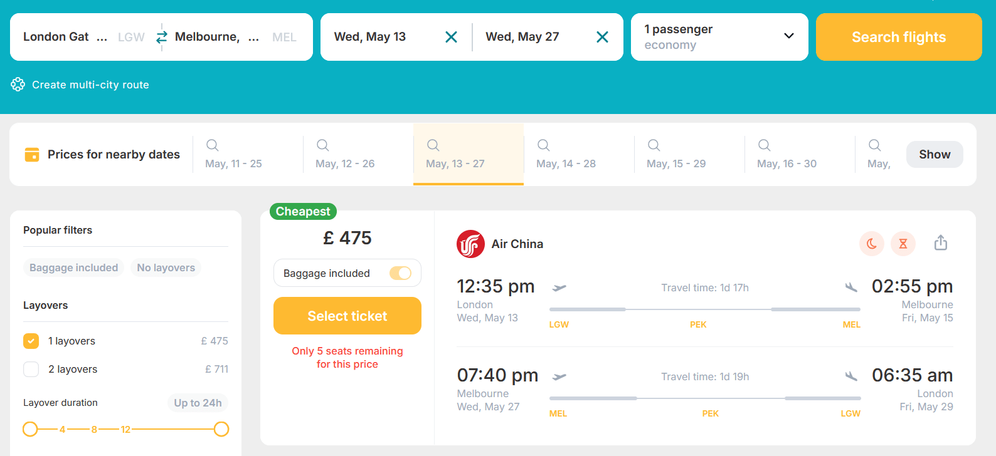Check the 2 layovers checkbox
This screenshot has width=996, height=456.
pos(31,369)
